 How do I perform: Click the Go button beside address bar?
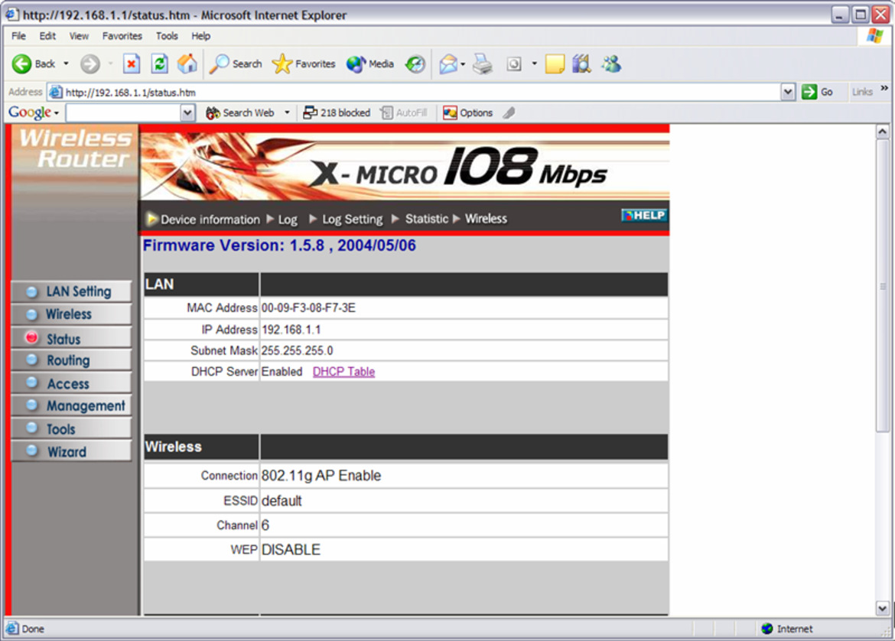point(818,92)
